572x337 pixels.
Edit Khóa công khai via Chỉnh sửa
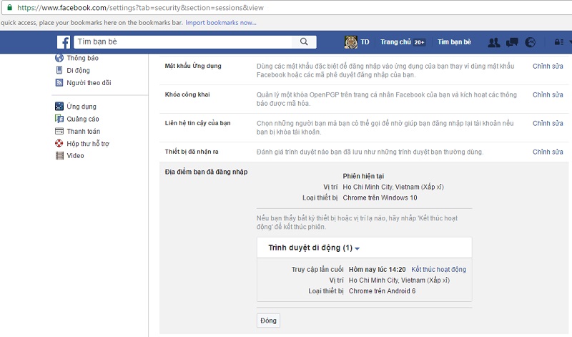pos(548,94)
